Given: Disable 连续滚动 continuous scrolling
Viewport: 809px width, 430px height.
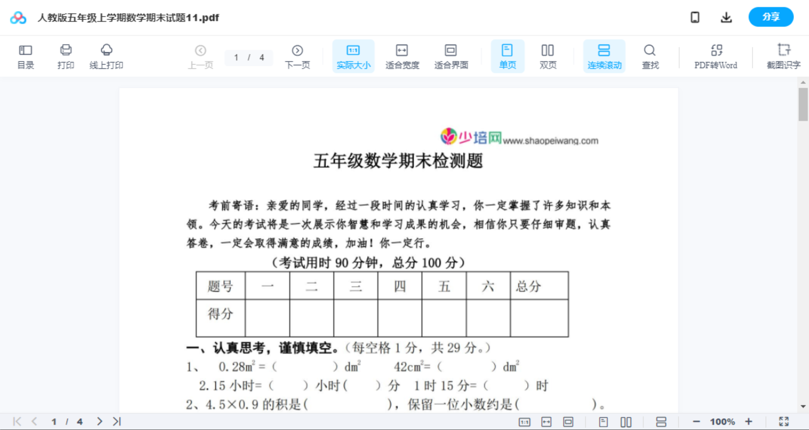Looking at the screenshot, I should point(604,56).
